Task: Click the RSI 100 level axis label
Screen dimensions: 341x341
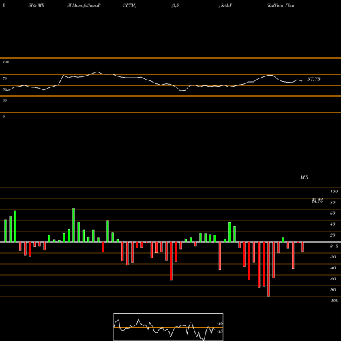Action: [x=5, y=62]
